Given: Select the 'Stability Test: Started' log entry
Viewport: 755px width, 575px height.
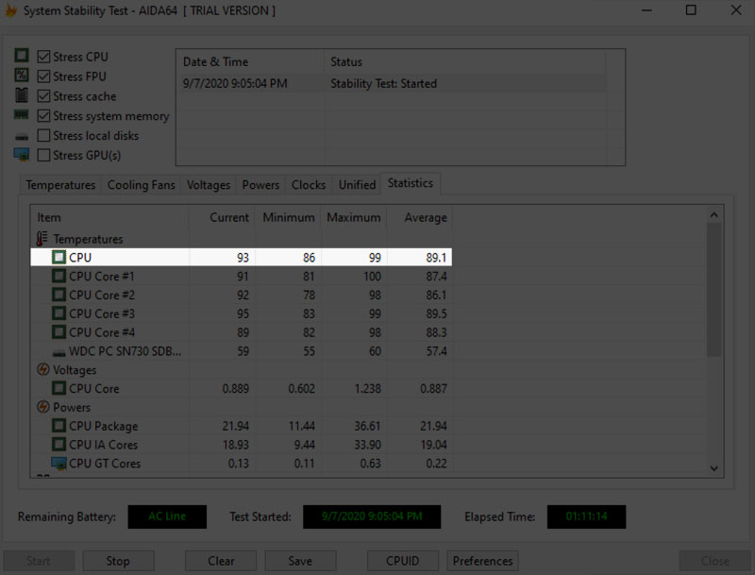Looking at the screenshot, I should pyautogui.click(x=383, y=84).
